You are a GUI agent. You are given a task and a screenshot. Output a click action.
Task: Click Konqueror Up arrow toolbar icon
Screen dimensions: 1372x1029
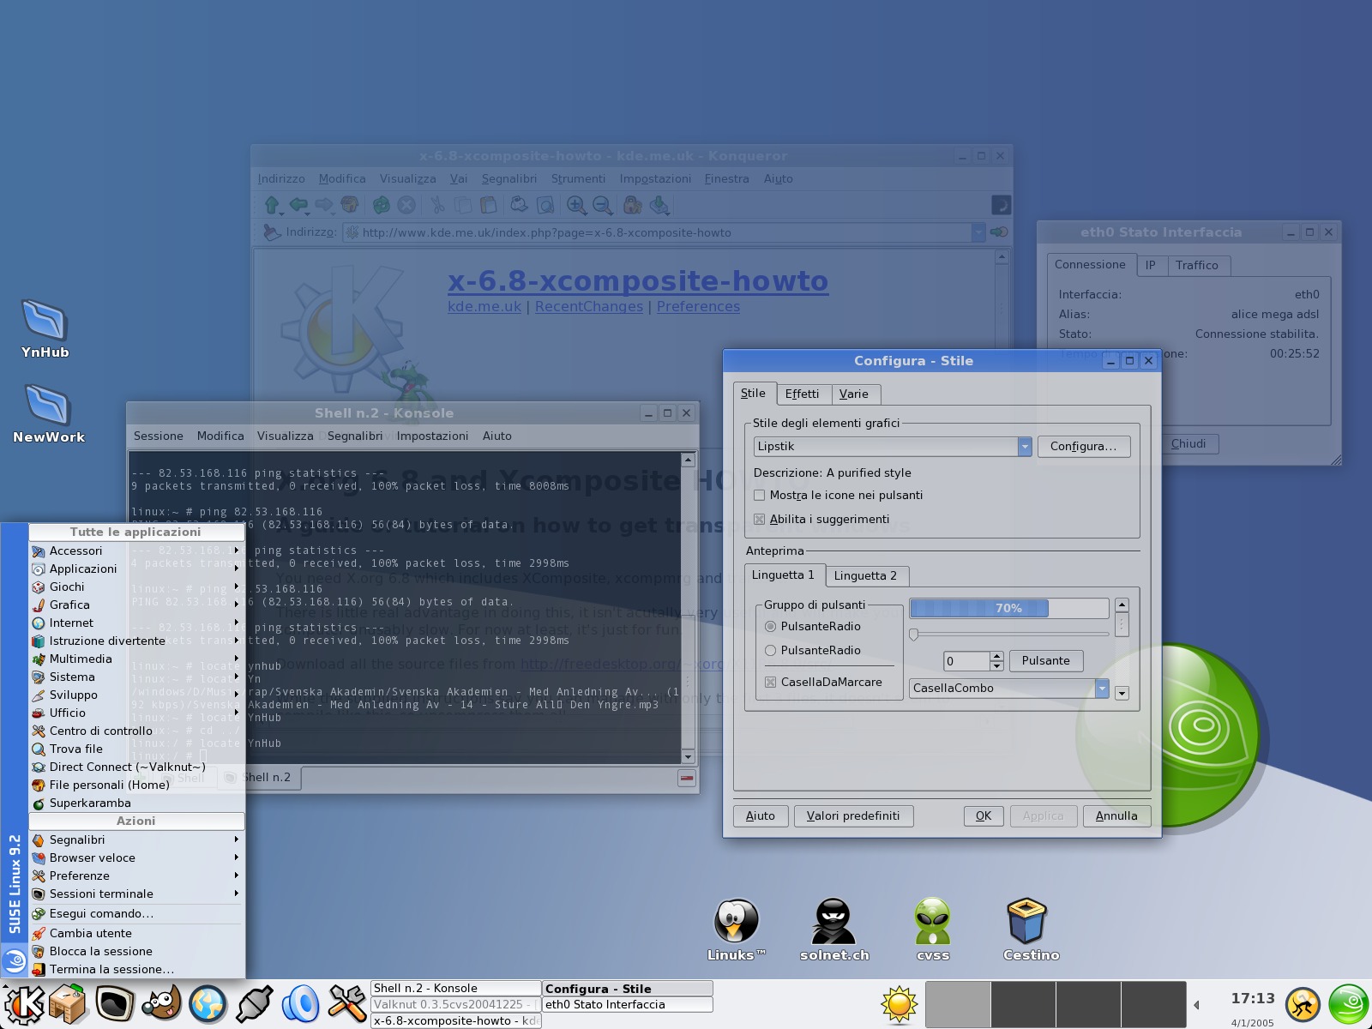tap(272, 205)
